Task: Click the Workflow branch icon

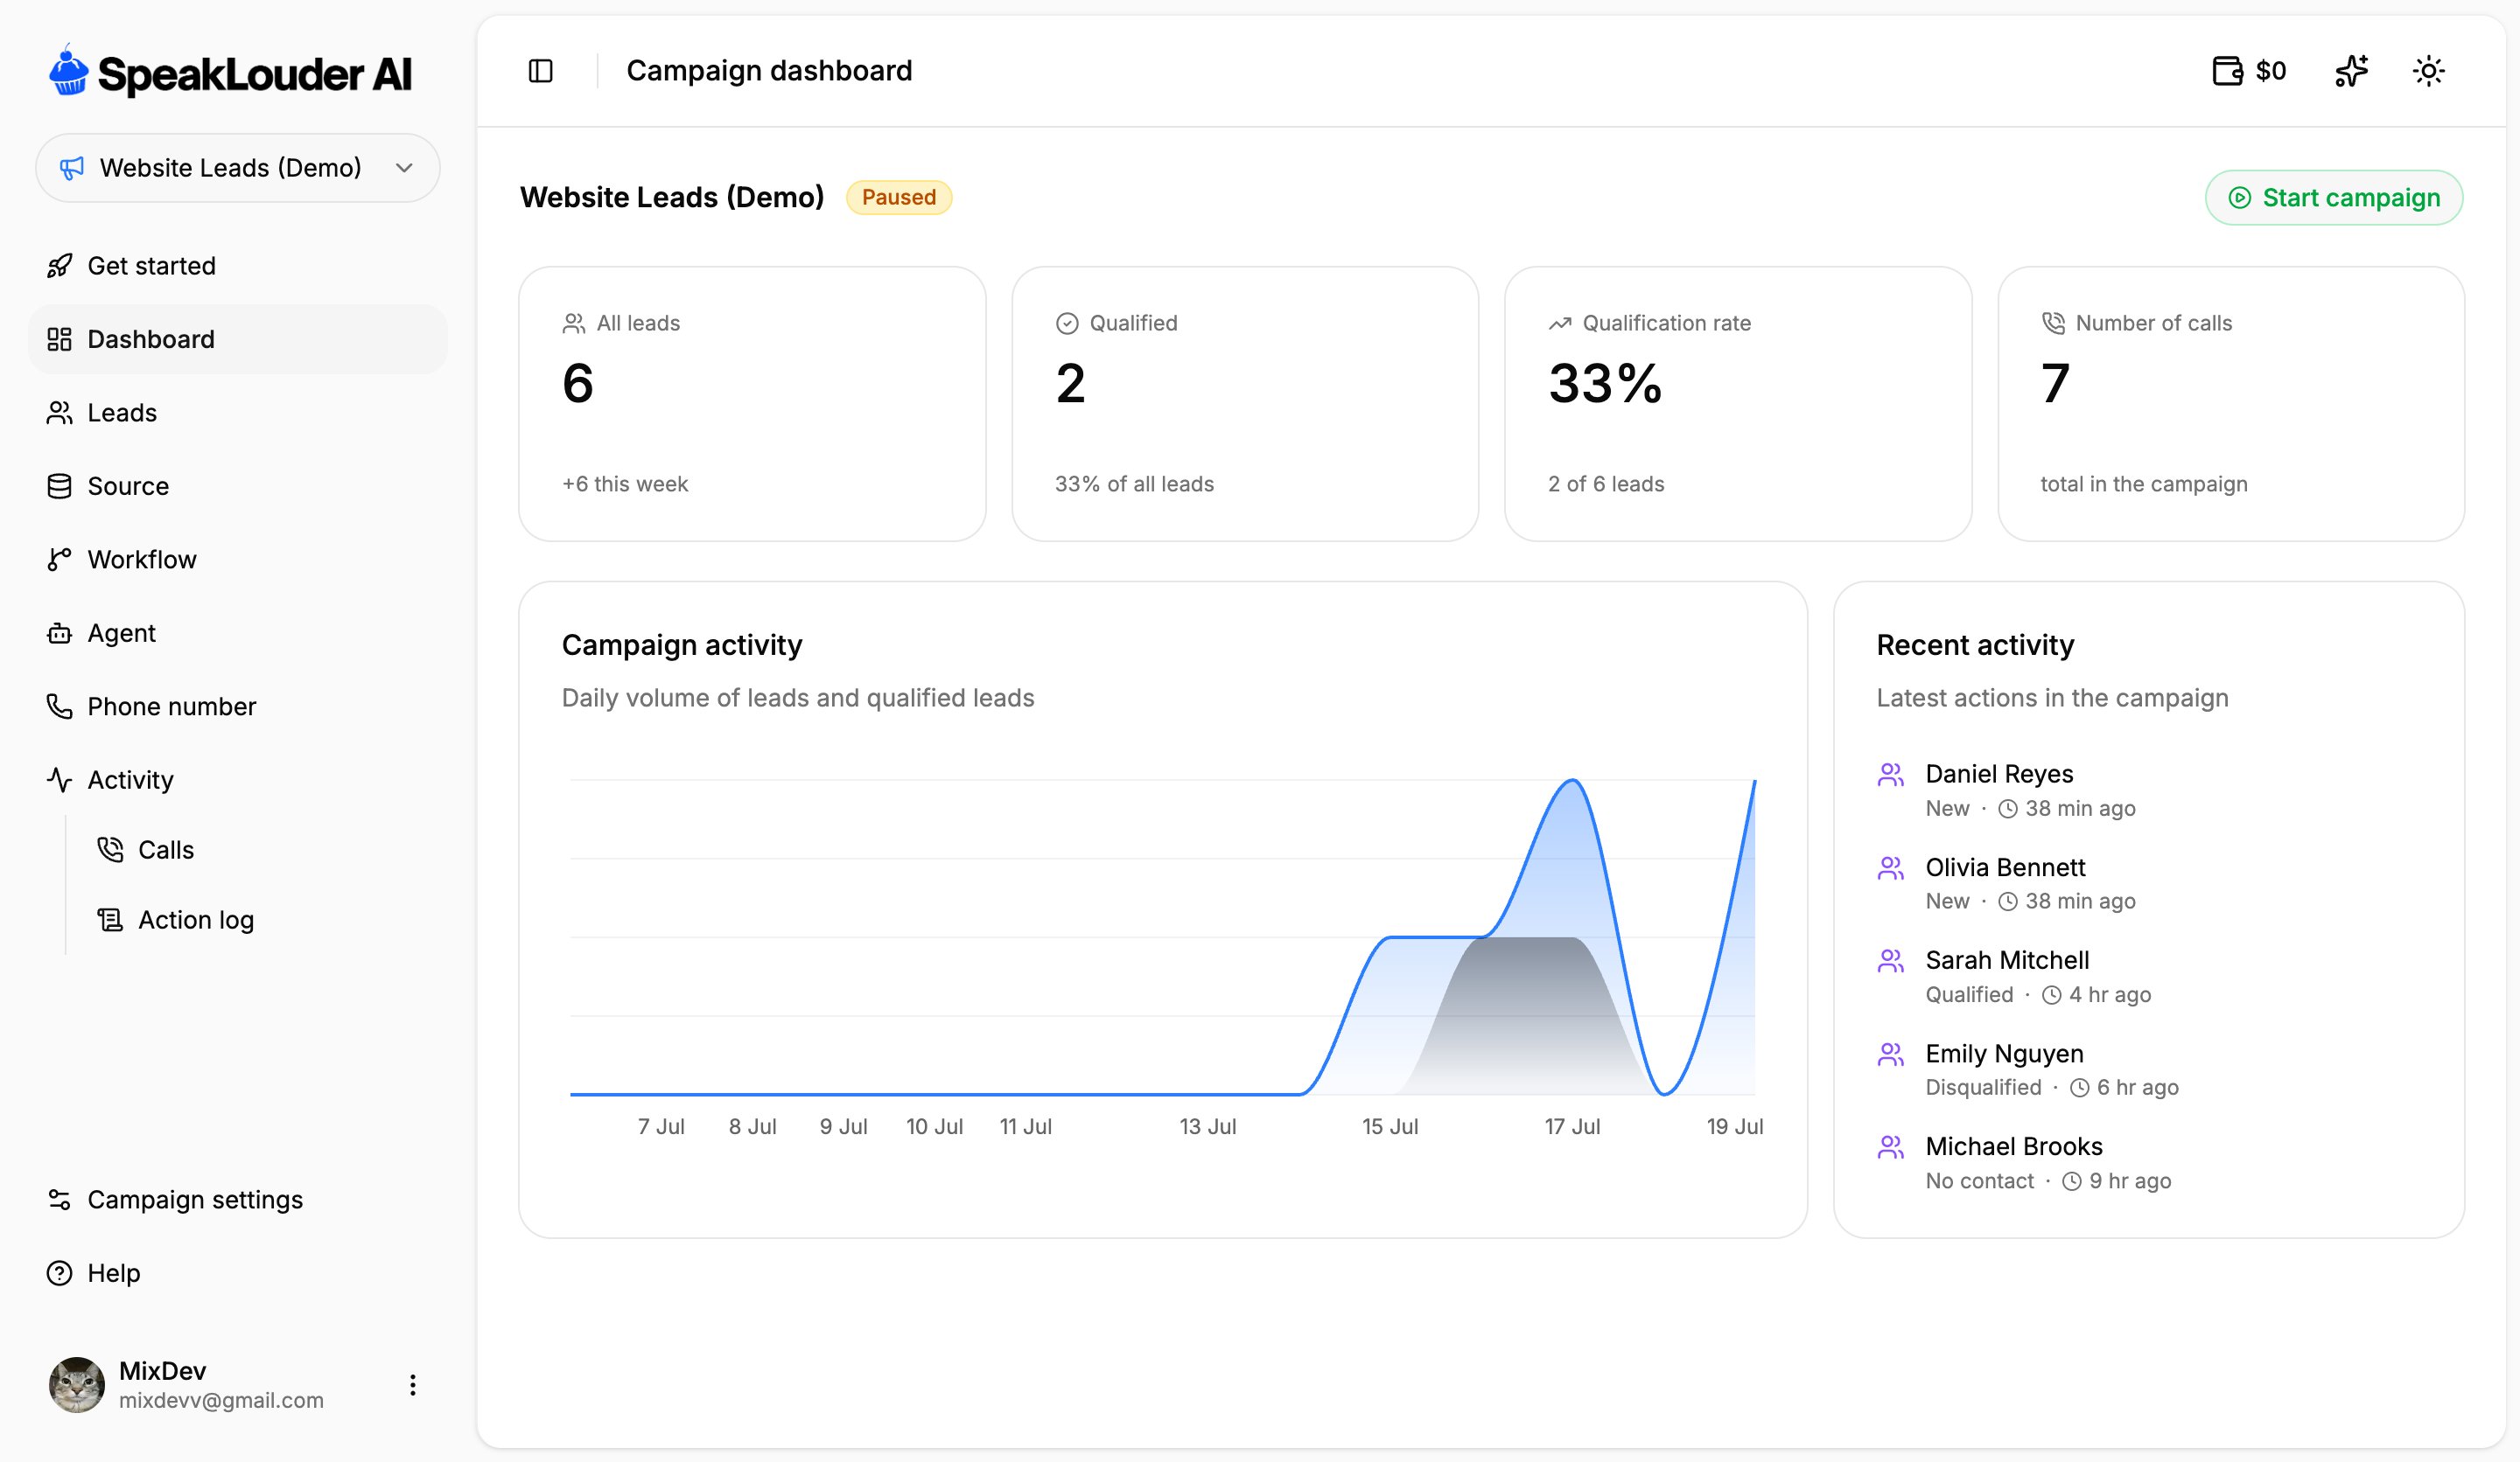Action: tap(59, 560)
